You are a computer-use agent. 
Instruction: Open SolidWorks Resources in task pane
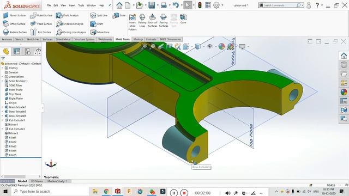tap(344, 56)
